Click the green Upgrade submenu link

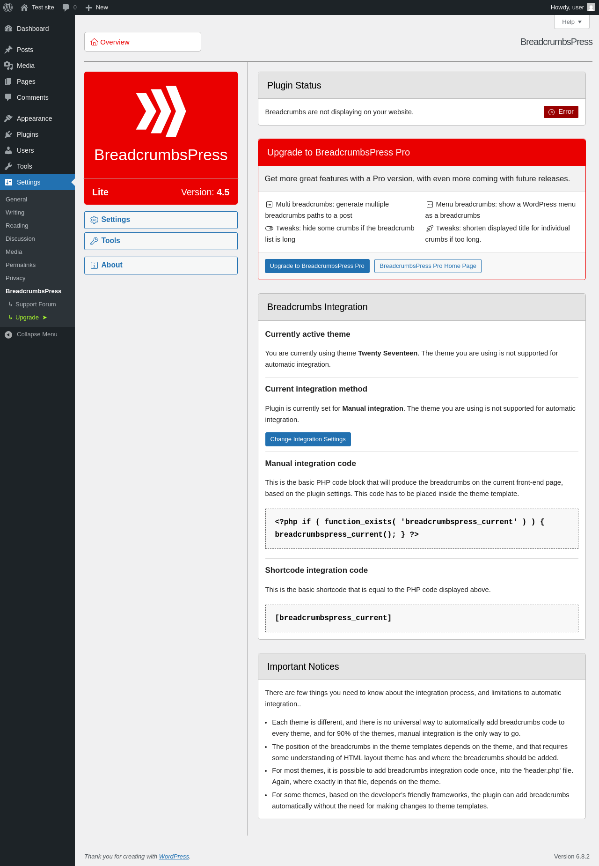[27, 318]
